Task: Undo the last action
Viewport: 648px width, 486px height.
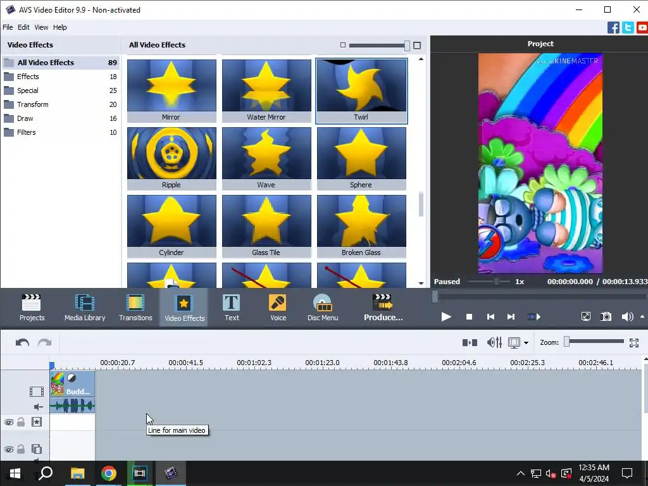Action: coord(22,342)
